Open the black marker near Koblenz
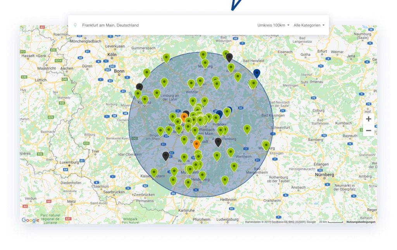The width and height of the screenshot is (397, 250). point(140,87)
